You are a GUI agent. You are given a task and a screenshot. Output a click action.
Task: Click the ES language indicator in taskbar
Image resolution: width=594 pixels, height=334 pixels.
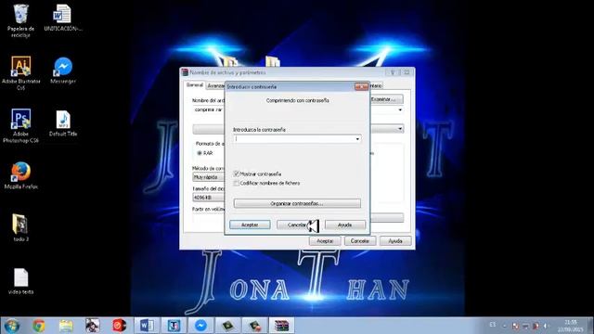tap(493, 325)
